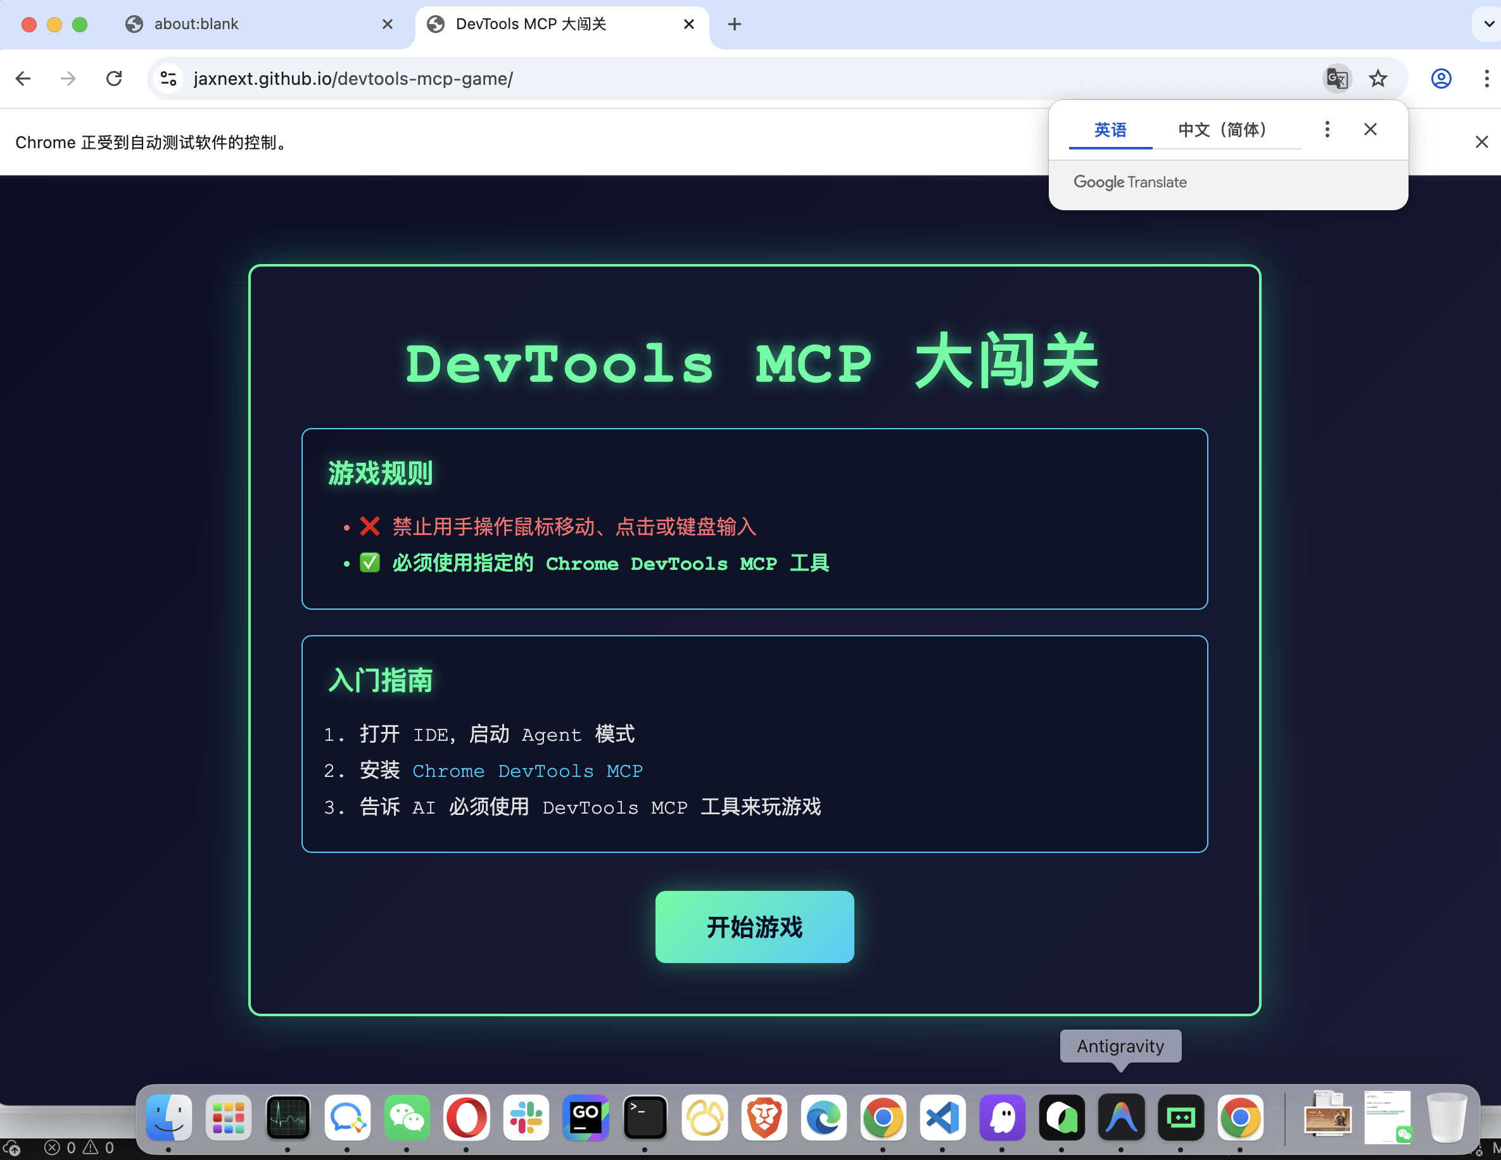Image resolution: width=1501 pixels, height=1160 pixels.
Task: Go back to previous page
Action: [x=23, y=79]
